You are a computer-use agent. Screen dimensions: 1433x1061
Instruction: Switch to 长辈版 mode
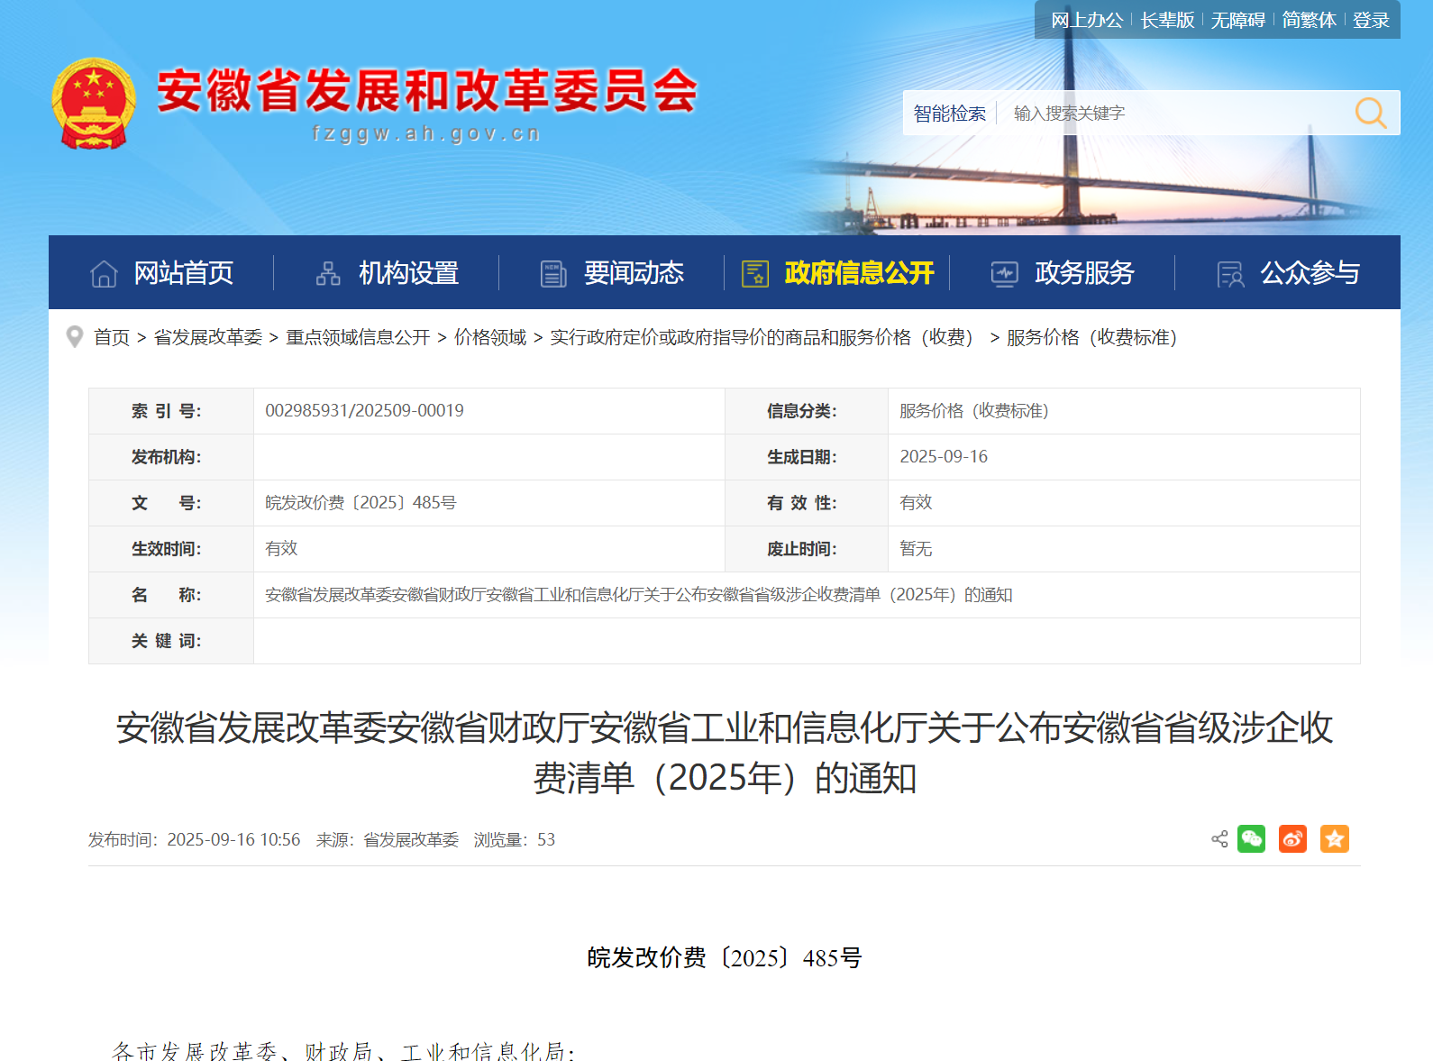1167,20
